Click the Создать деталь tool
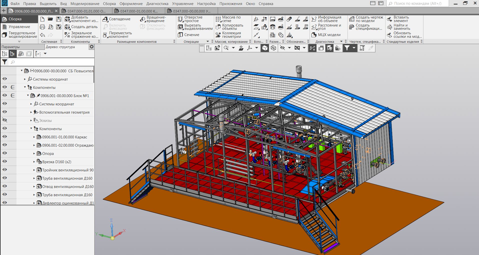The width and height of the screenshot is (479, 255). pos(81,27)
